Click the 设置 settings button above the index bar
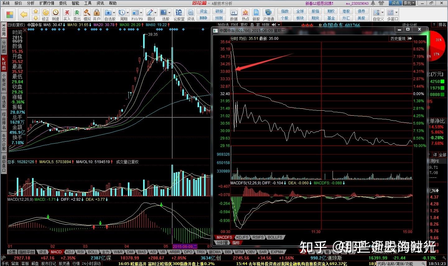The height and width of the screenshot is (266, 448). [x=12, y=252]
